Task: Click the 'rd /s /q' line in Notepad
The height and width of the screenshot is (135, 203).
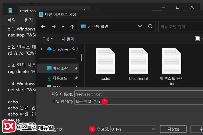Action: tap(22, 53)
